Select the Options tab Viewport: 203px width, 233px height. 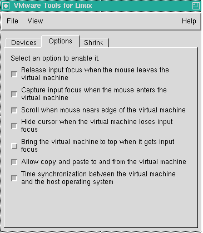pyautogui.click(x=61, y=41)
